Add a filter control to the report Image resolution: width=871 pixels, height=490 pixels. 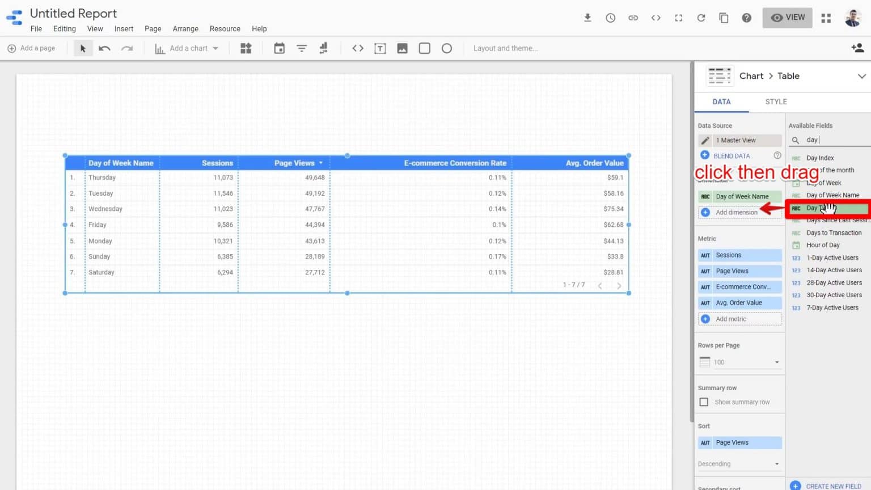pos(301,48)
